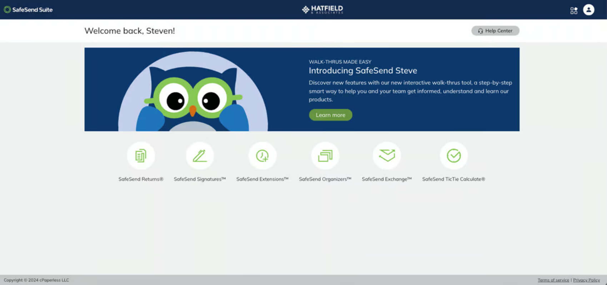
Task: Open the SafeSend Exchange envelope icon
Action: pyautogui.click(x=387, y=156)
